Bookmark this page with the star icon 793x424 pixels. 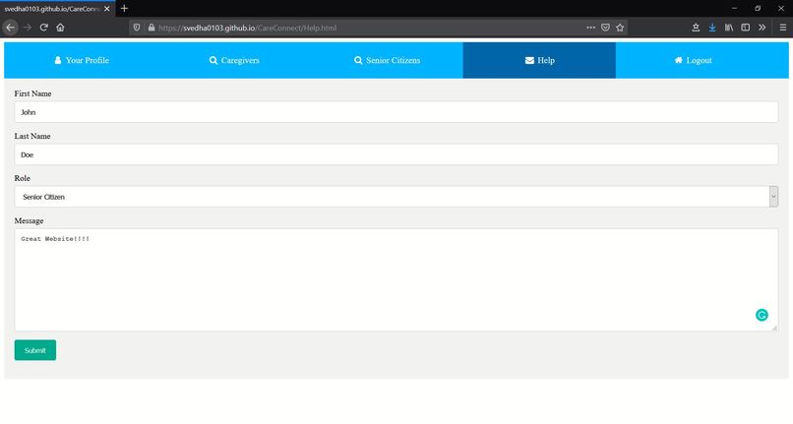click(x=620, y=28)
